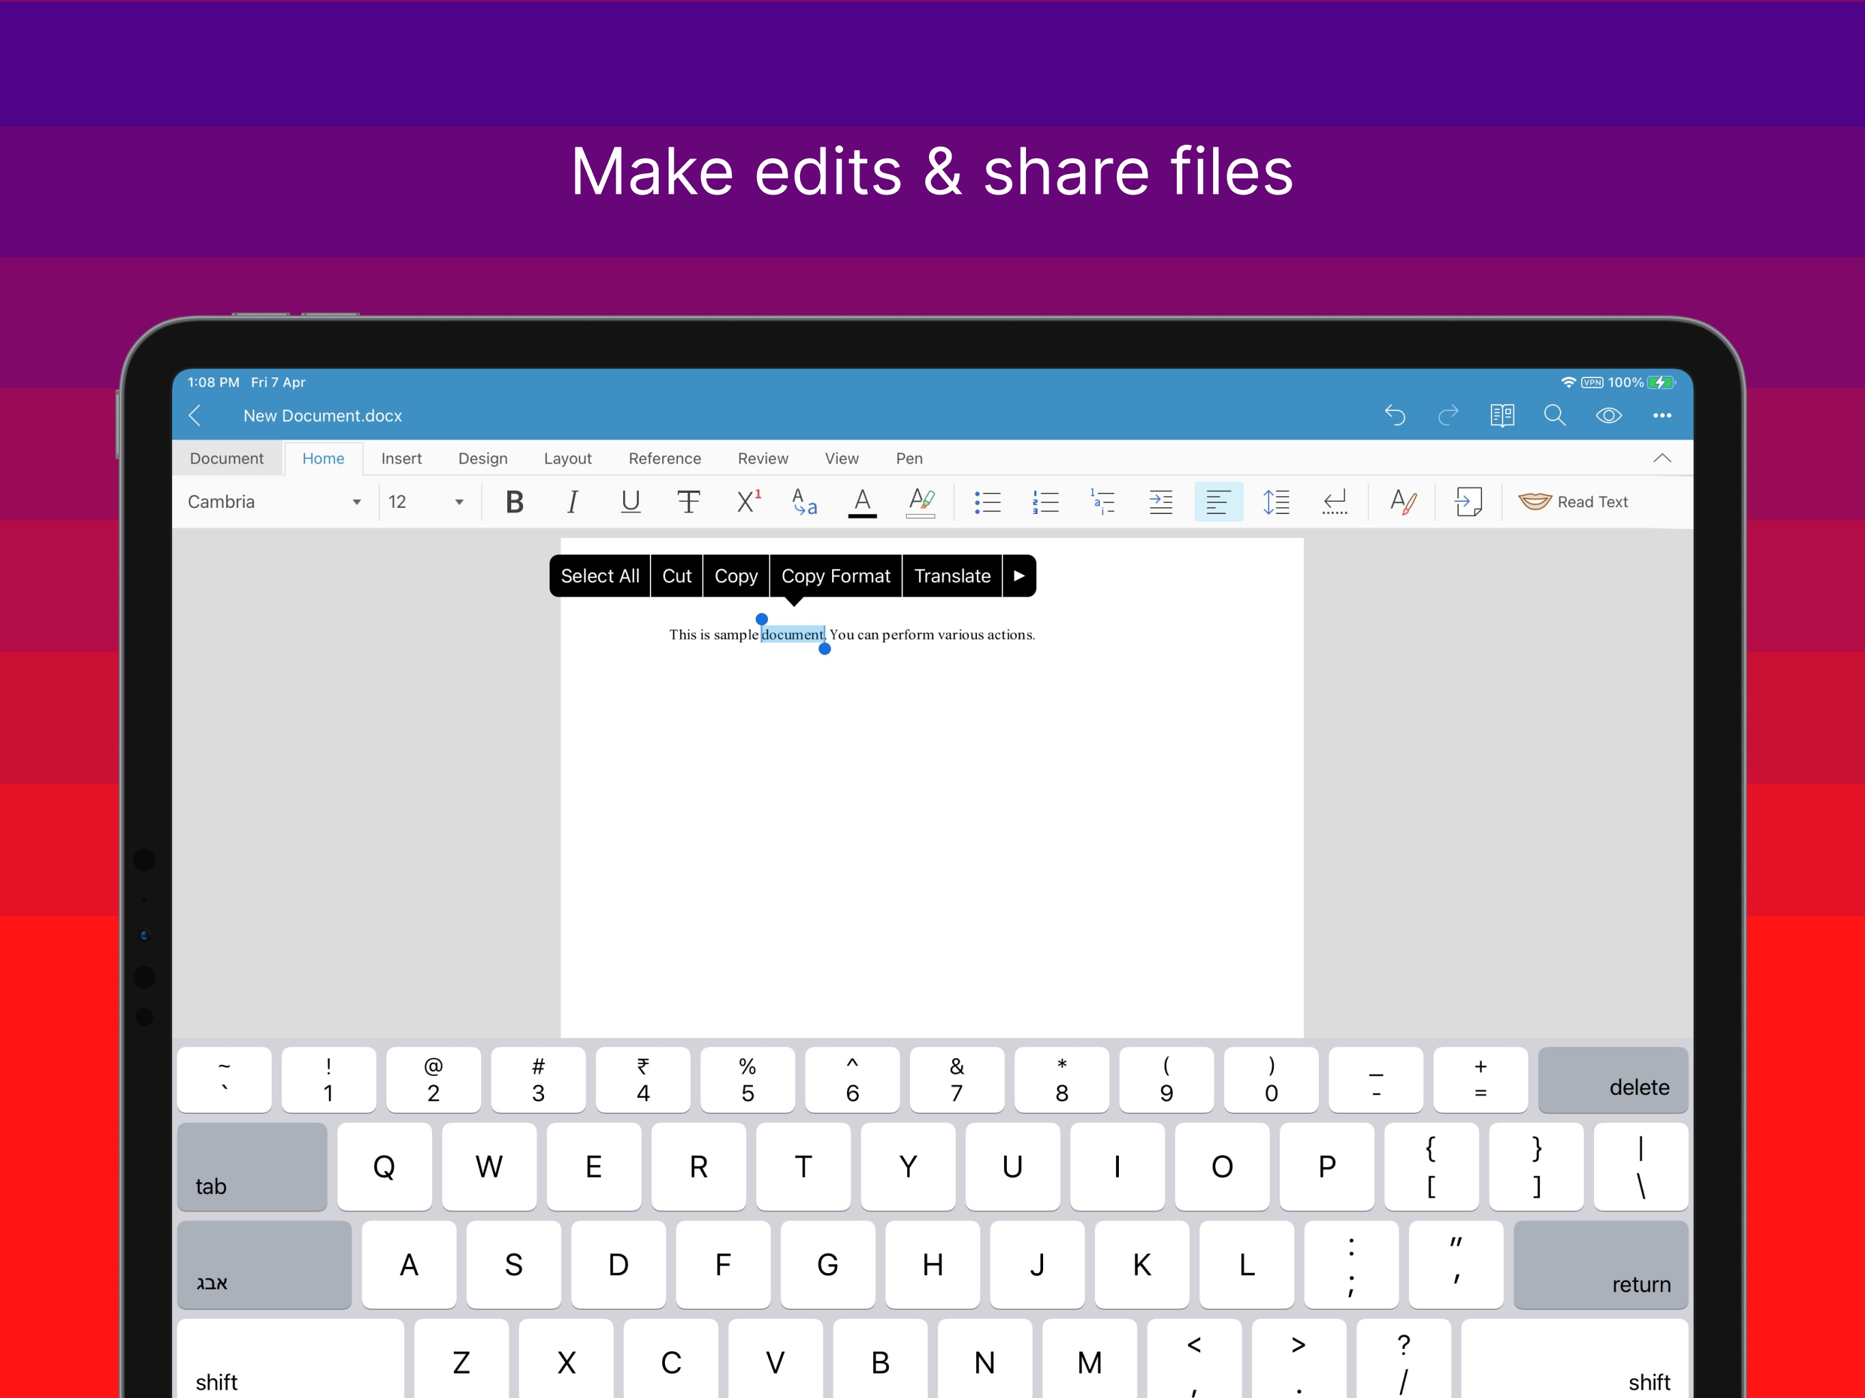Choose Cut in the context menu
The width and height of the screenshot is (1865, 1398).
click(677, 576)
